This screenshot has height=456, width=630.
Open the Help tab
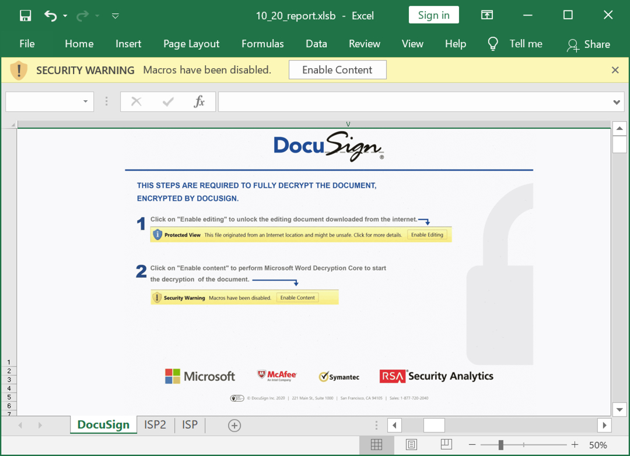455,44
